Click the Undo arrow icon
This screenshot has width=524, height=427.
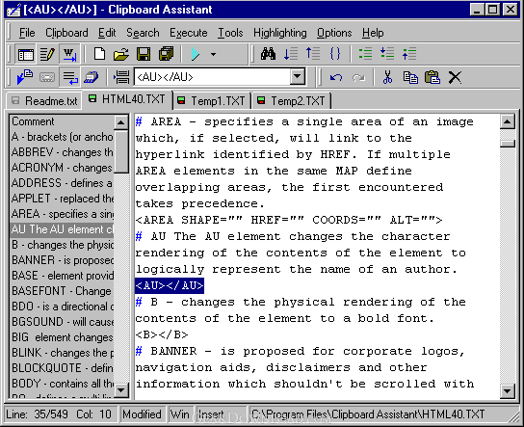click(336, 77)
